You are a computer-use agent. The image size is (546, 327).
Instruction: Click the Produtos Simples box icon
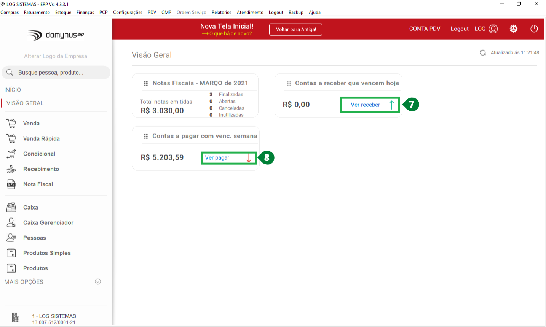tap(11, 253)
